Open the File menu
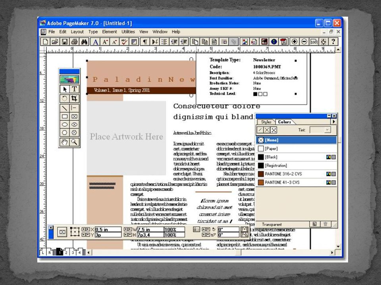 pos(52,32)
